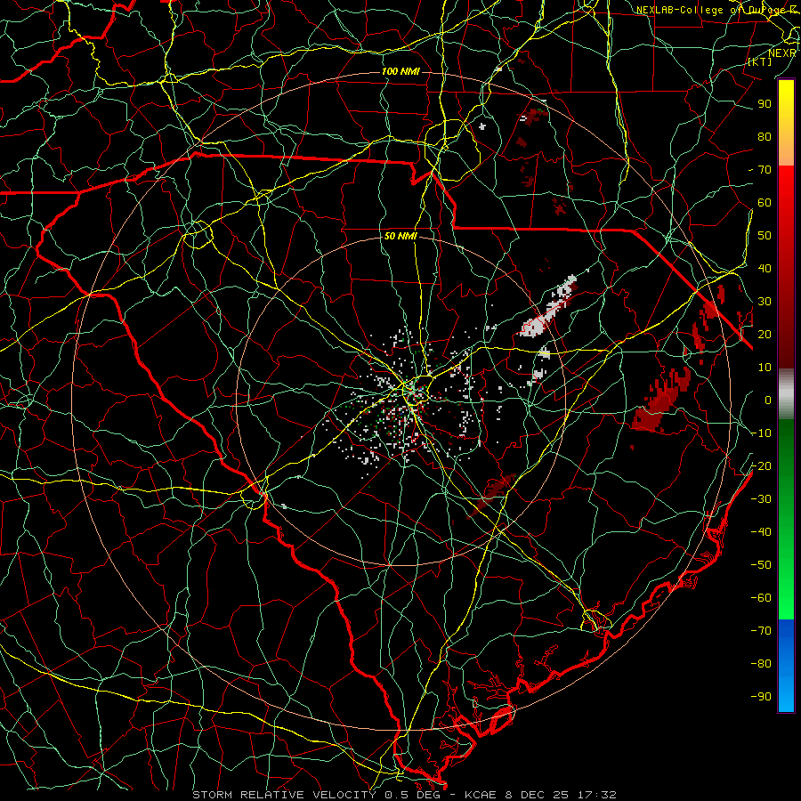Click the -10 value on velocity scale
The image size is (801, 801).
(761, 433)
